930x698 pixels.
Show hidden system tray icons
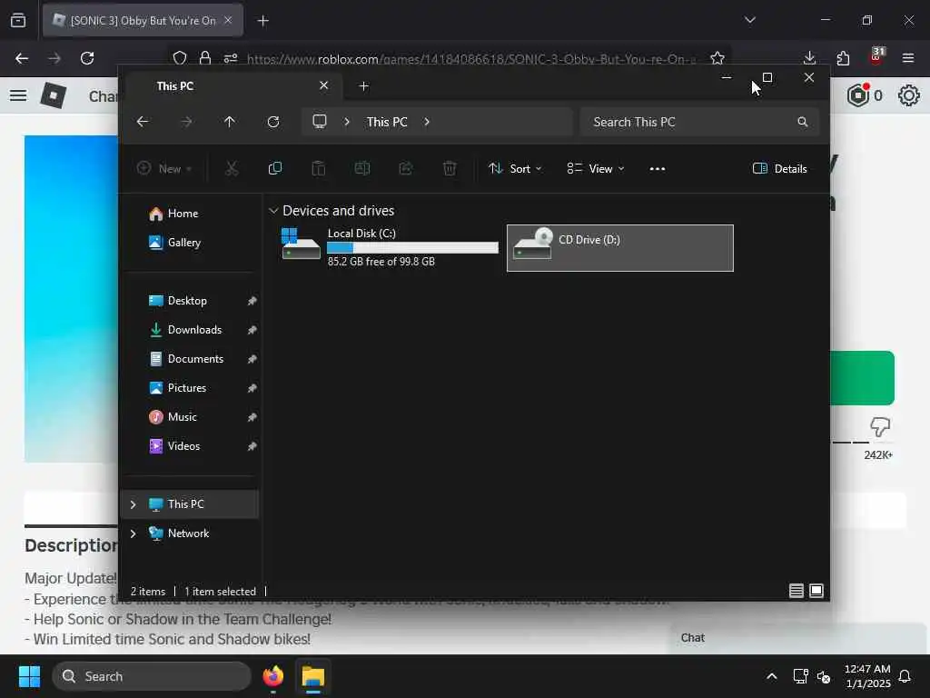(x=772, y=676)
